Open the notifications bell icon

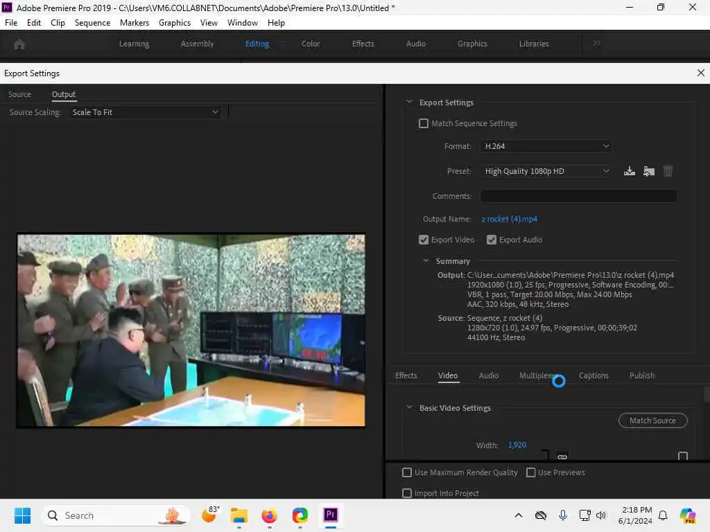(663, 515)
